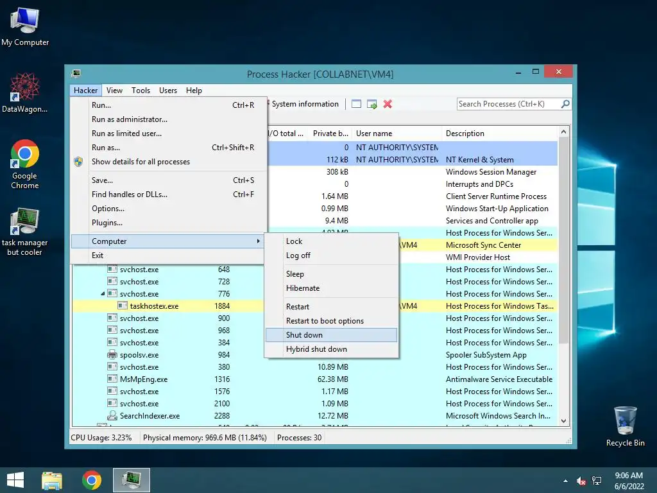
Task: Open the Hacker menu
Action: click(x=85, y=91)
